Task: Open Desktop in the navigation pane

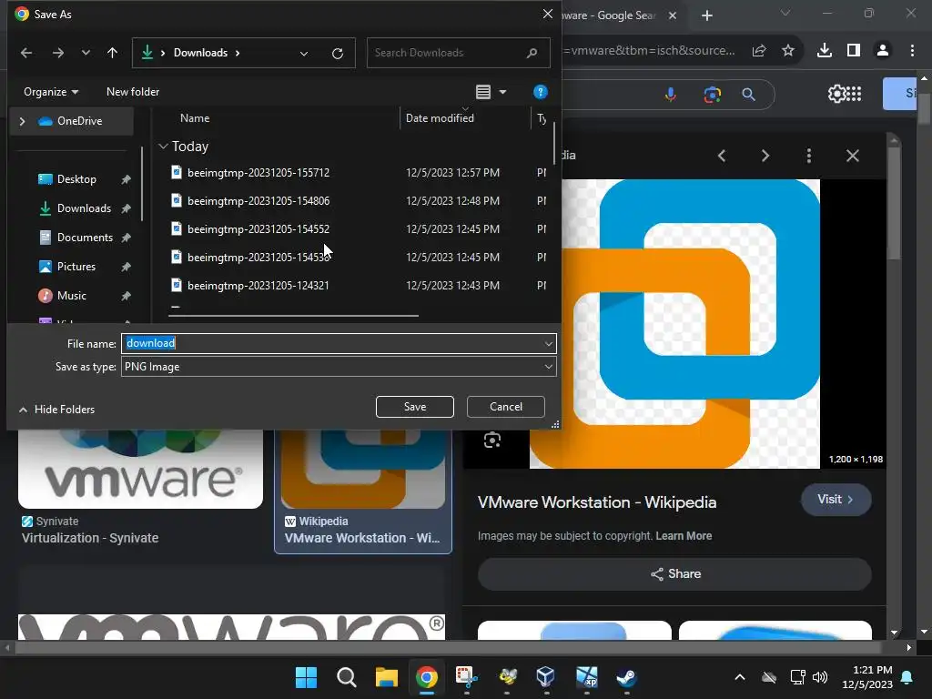Action: pos(76,179)
